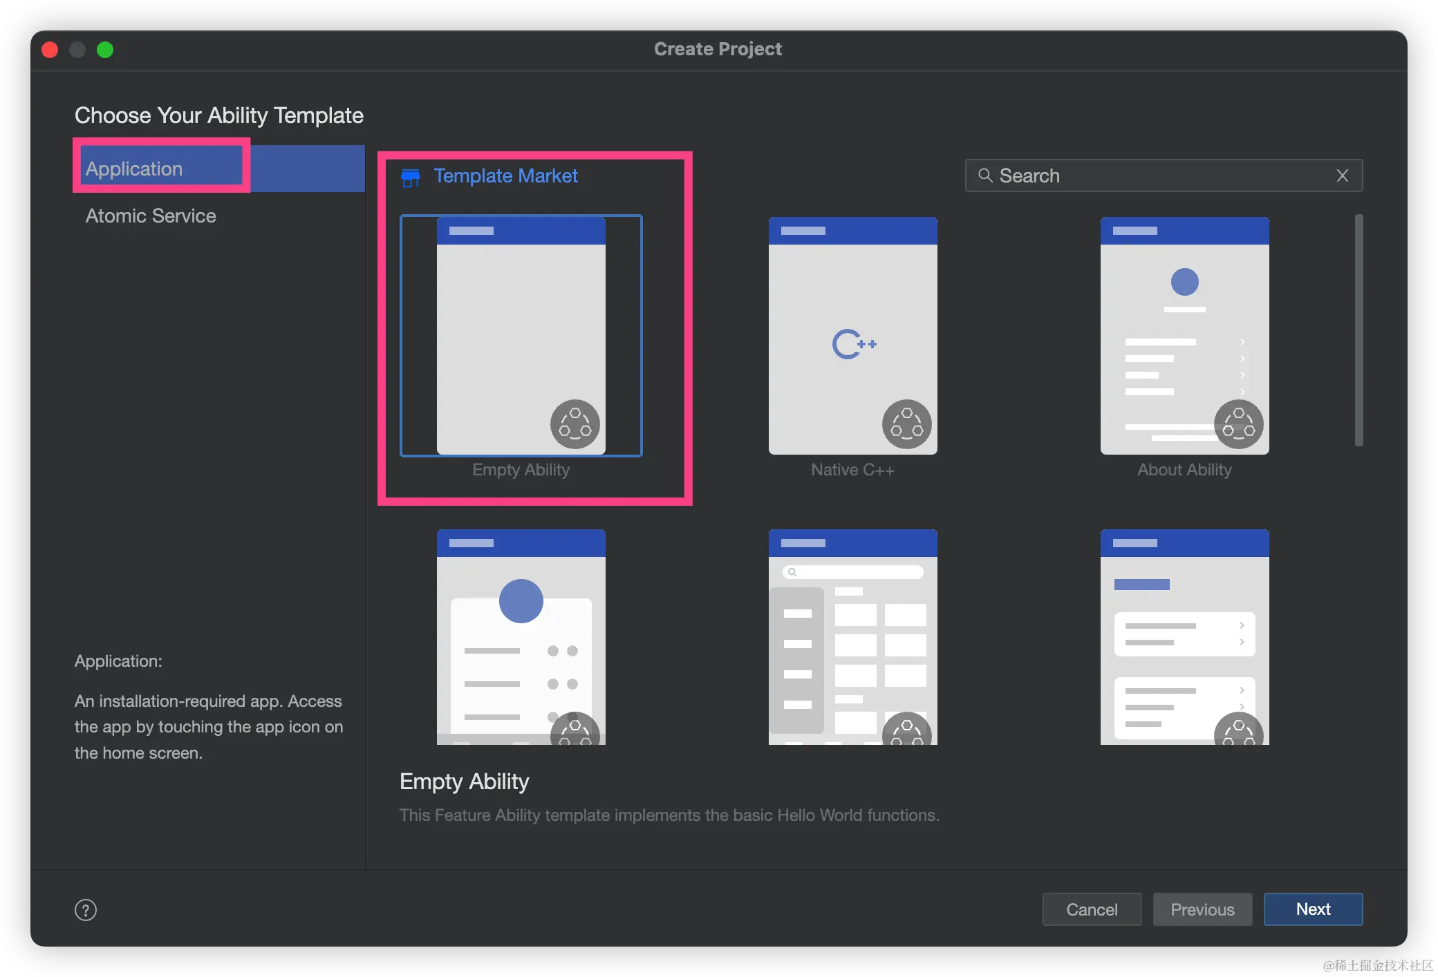Click the C++ logo in Native C++ template
This screenshot has width=1438, height=977.
click(854, 344)
